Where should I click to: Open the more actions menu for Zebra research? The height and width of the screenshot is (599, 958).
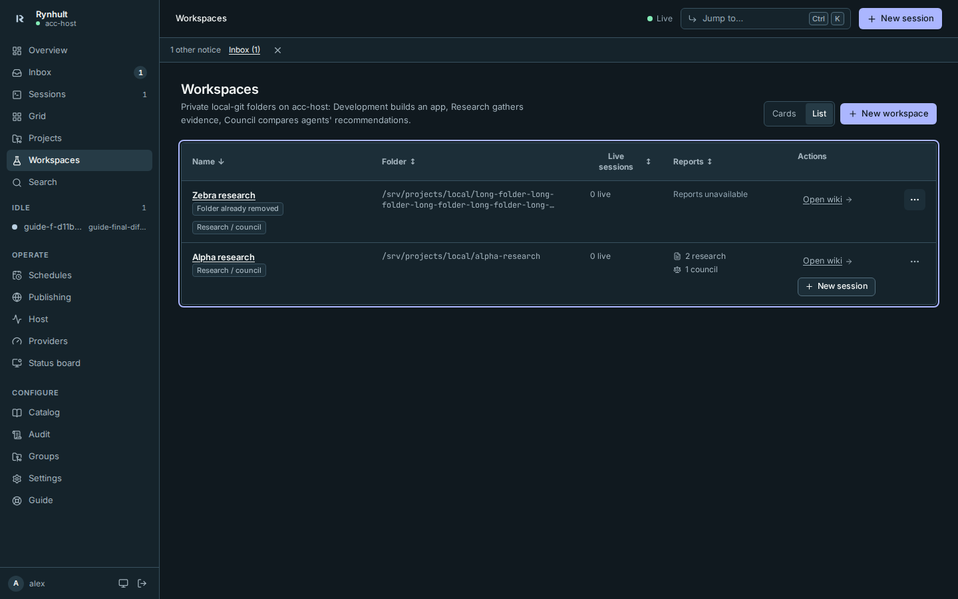(915, 200)
